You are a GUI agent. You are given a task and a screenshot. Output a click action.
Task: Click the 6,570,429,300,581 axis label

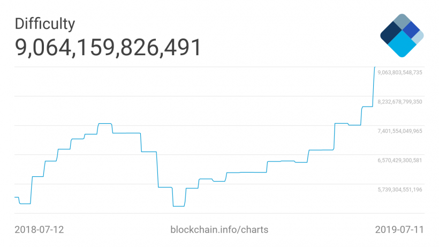click(400, 160)
